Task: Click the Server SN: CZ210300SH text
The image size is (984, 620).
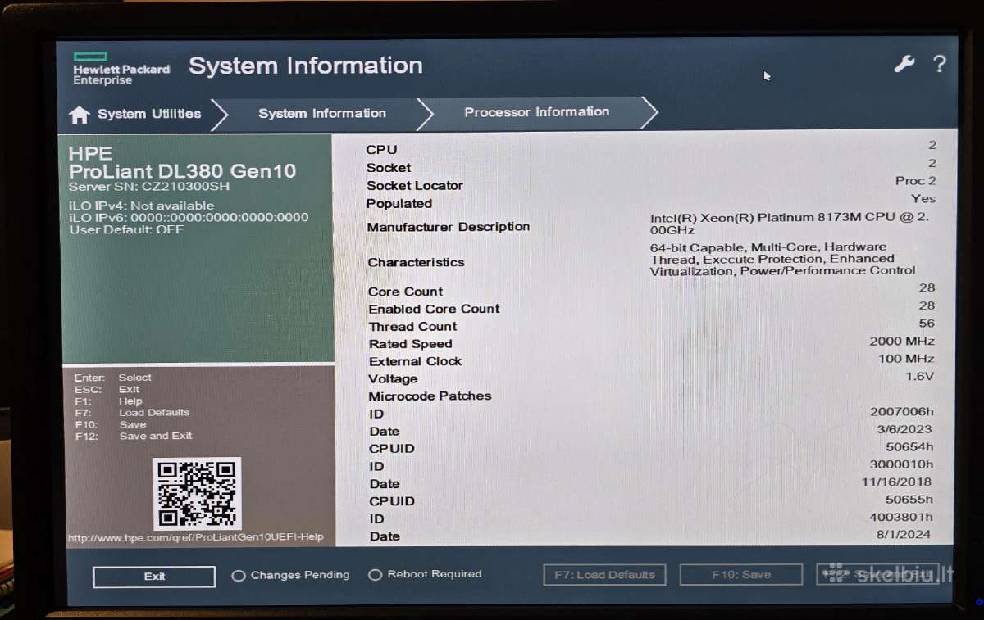Action: click(x=149, y=187)
